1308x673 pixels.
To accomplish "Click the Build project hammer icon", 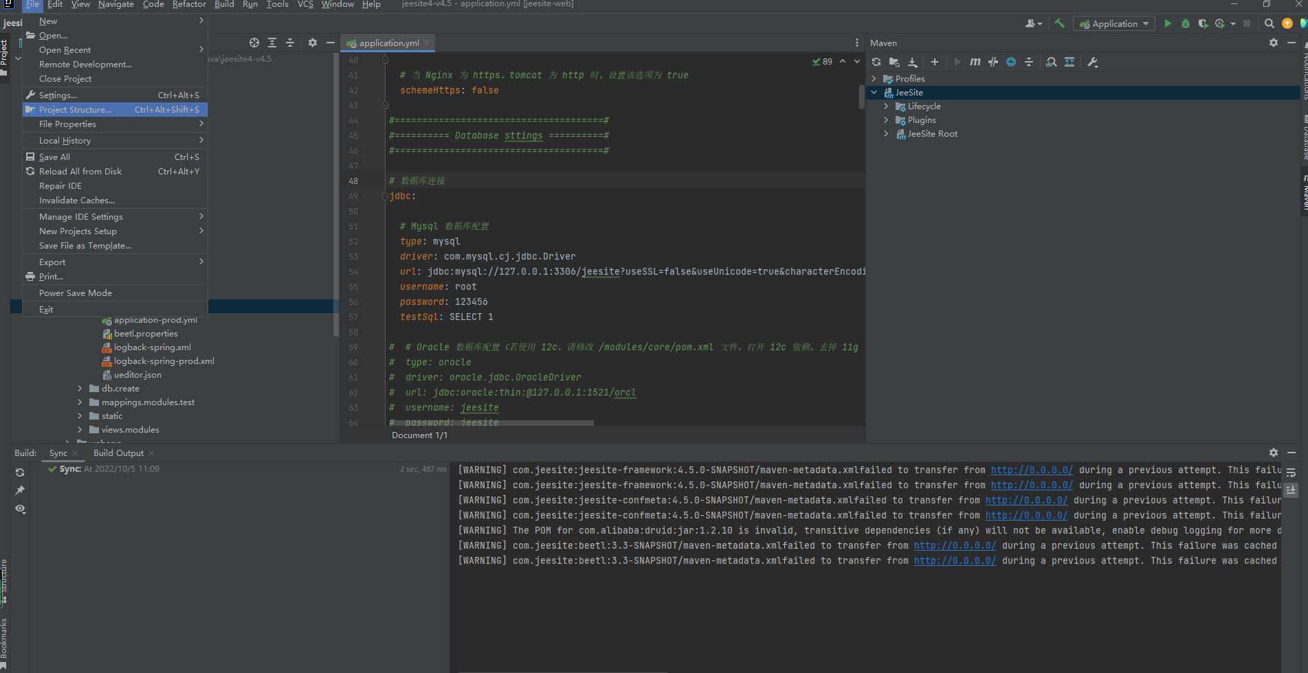I will click(x=1060, y=23).
